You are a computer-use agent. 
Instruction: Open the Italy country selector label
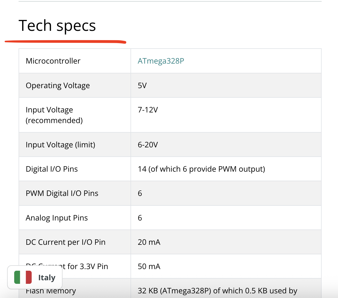point(47,278)
